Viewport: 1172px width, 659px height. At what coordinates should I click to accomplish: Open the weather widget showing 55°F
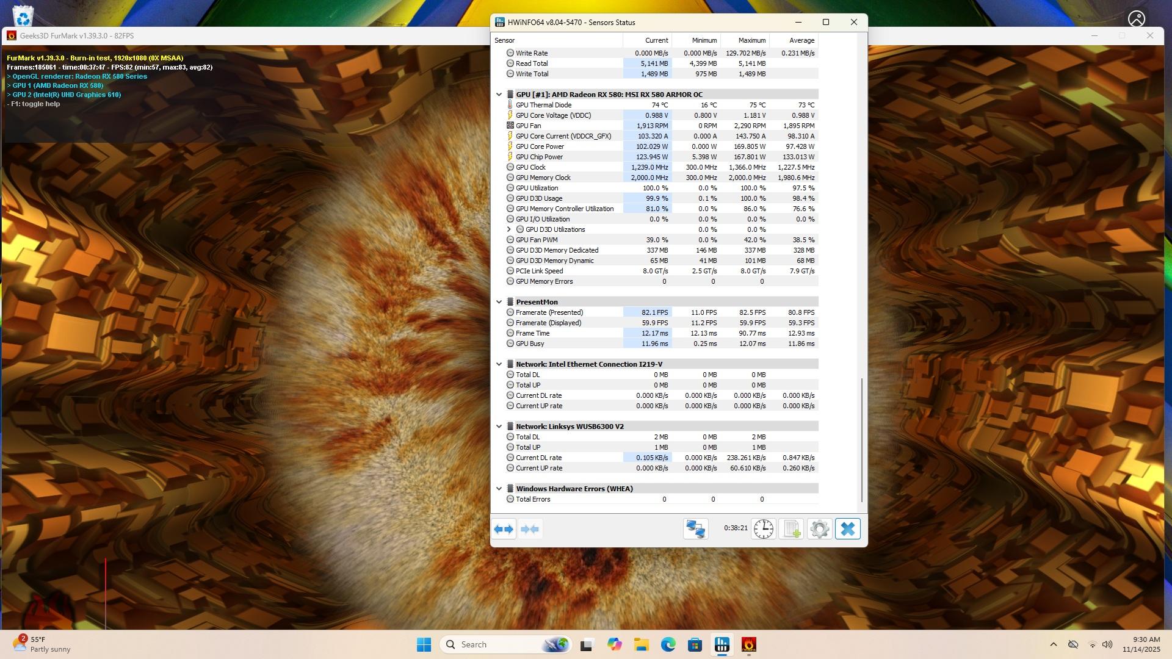pos(42,644)
